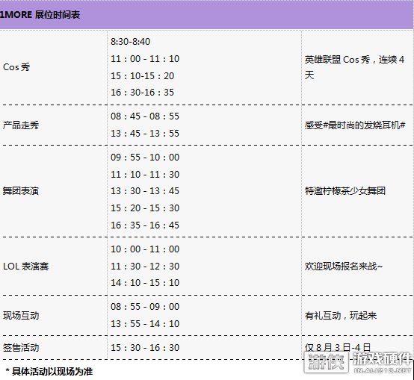Select the 11：30 - 12：30 match time

pyautogui.click(x=145, y=267)
